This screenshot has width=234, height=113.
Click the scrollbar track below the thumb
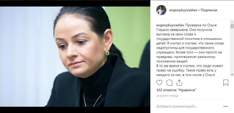(x=232, y=51)
